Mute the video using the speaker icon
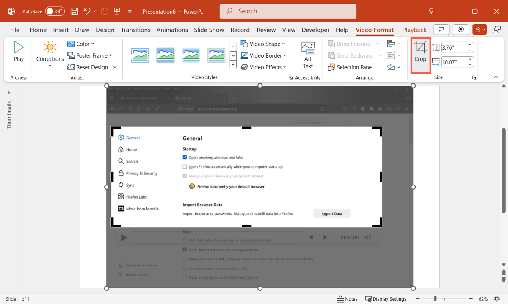This screenshot has height=304, width=508. click(368, 238)
